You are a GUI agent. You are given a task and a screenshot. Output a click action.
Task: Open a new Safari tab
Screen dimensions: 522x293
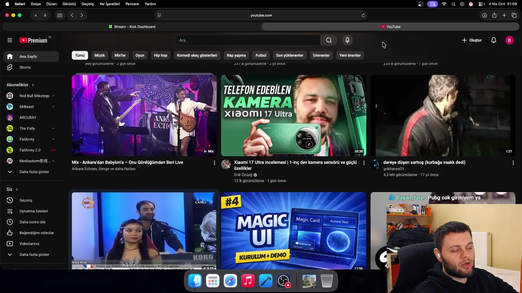click(504, 15)
